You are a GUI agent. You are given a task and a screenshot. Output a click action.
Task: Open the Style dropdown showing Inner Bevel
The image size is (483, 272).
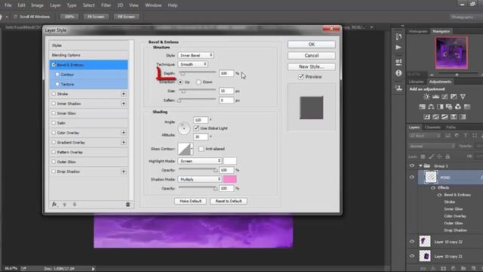click(195, 55)
